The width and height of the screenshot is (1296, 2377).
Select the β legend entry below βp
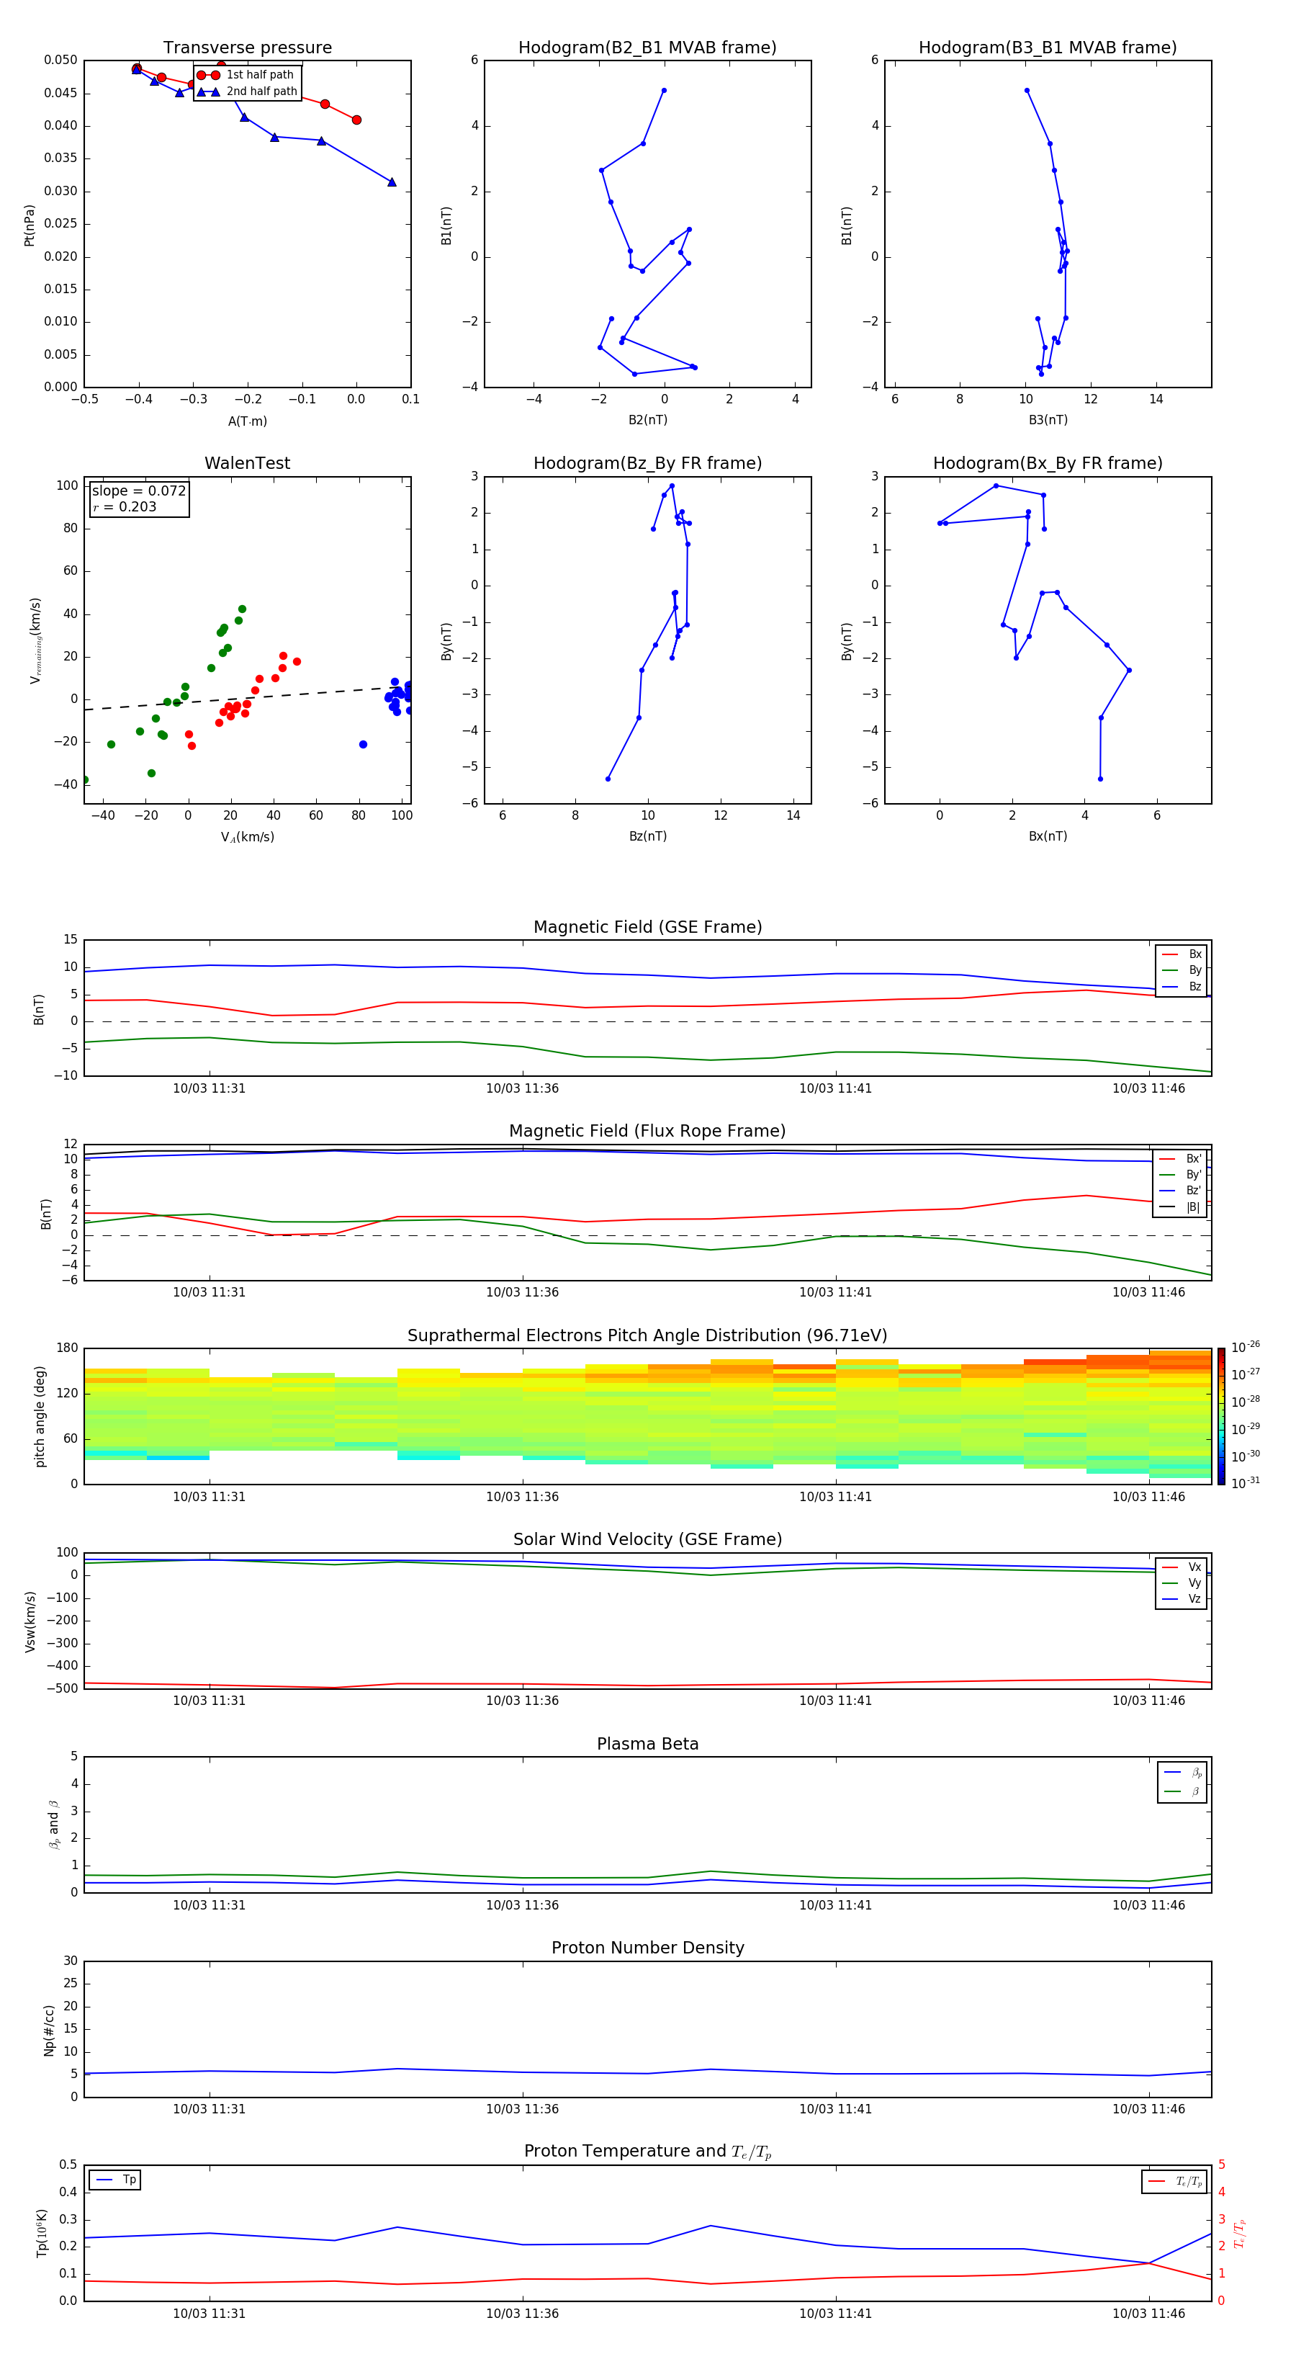[x=1182, y=1792]
